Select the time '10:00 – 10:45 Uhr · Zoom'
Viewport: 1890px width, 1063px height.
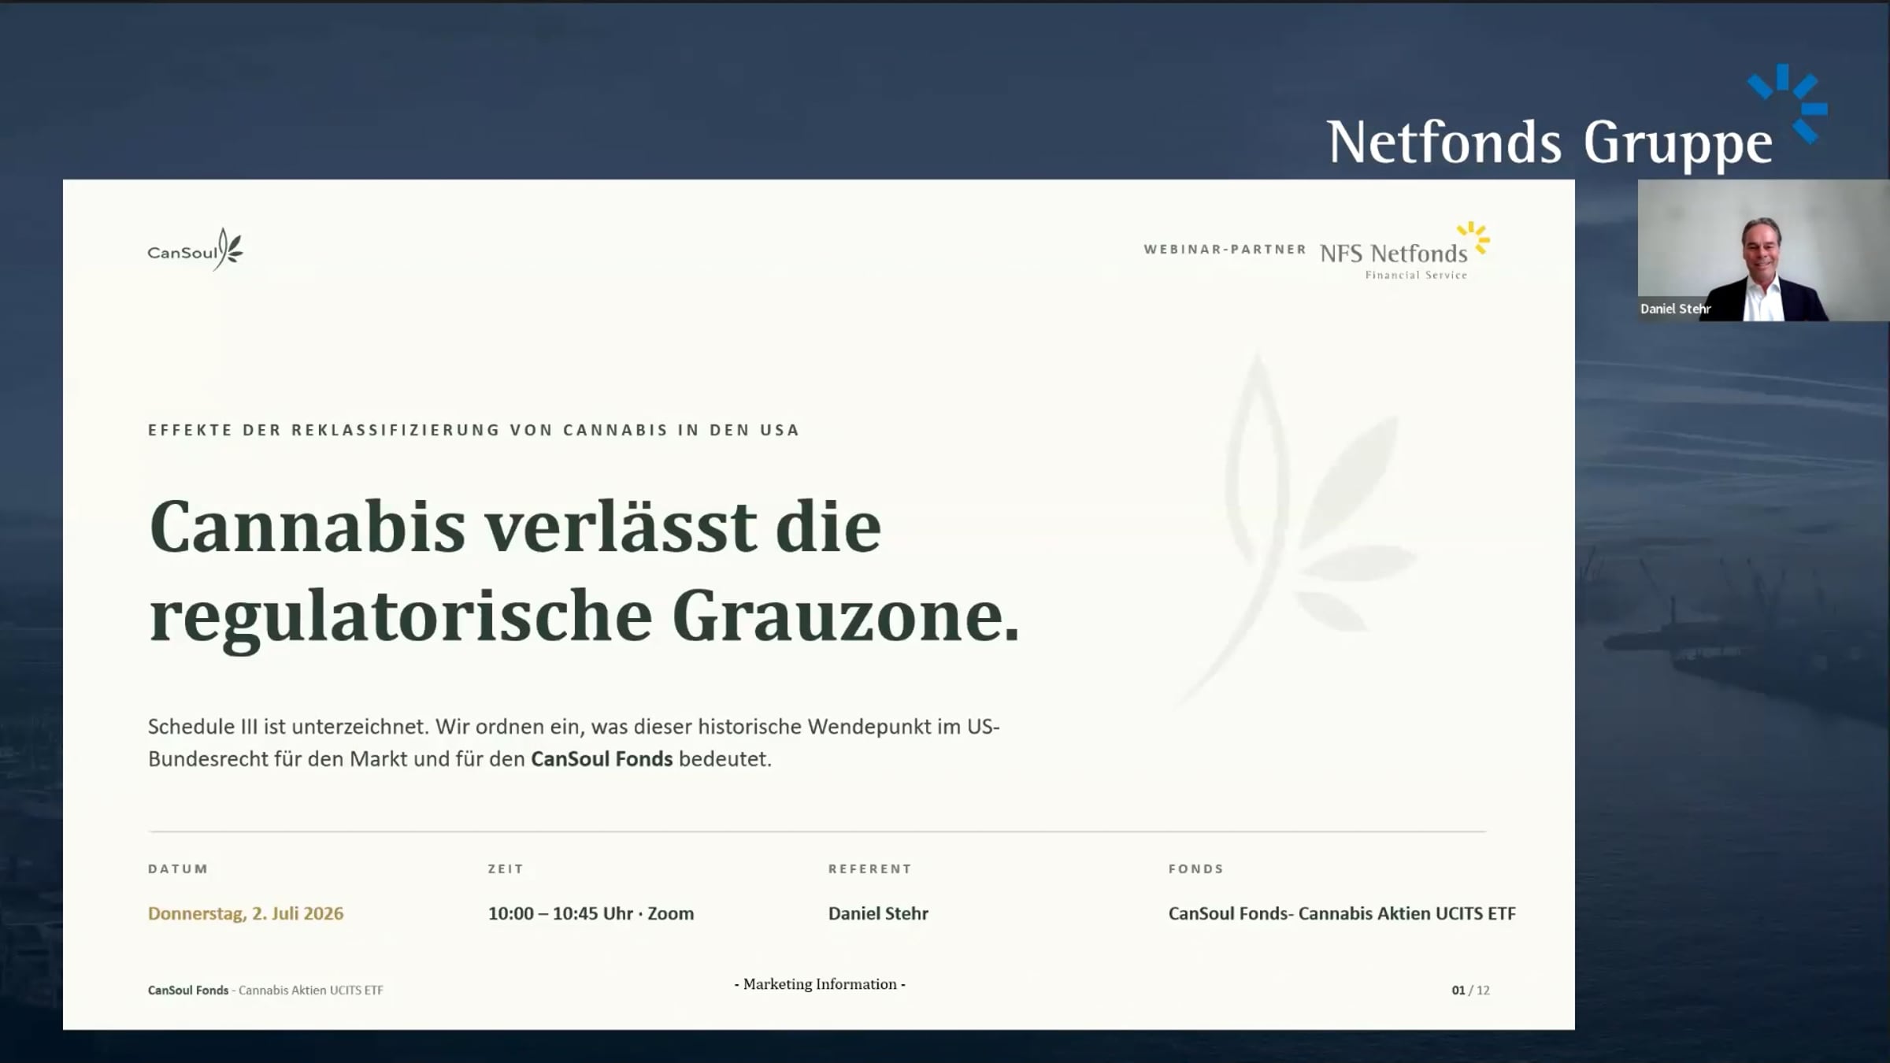click(591, 913)
